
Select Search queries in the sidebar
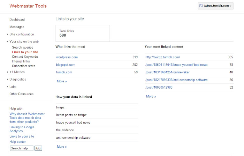point(23,47)
